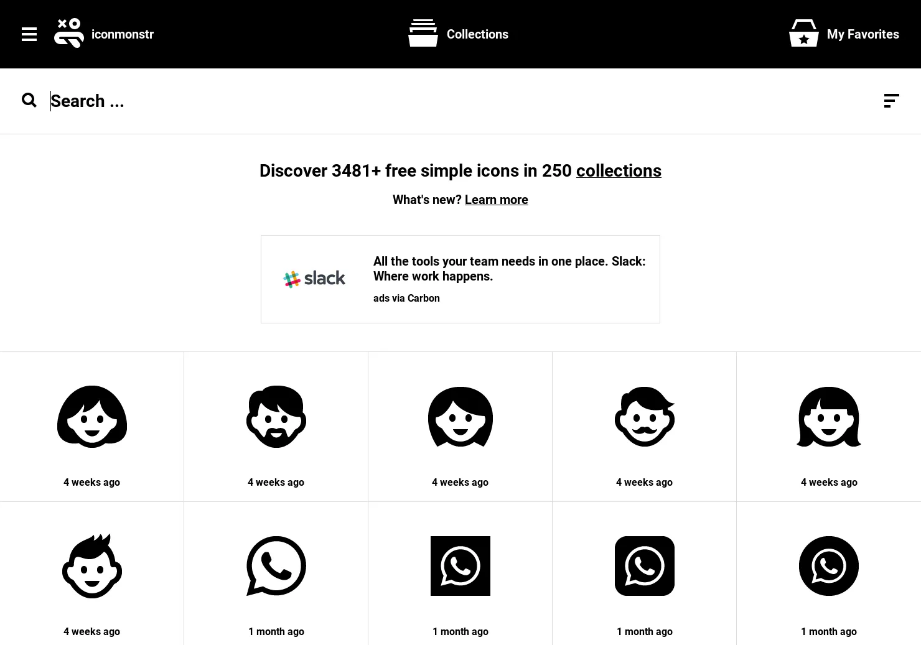
Task: Open My Favorites page
Action: [x=863, y=34]
